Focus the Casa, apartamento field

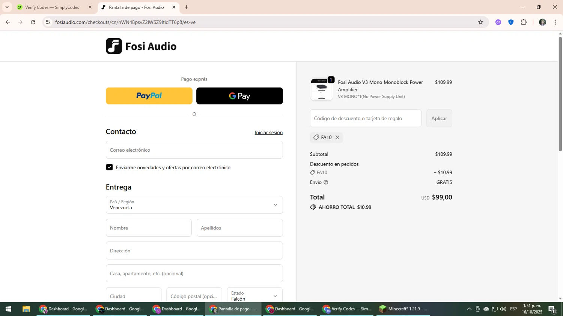click(x=194, y=273)
